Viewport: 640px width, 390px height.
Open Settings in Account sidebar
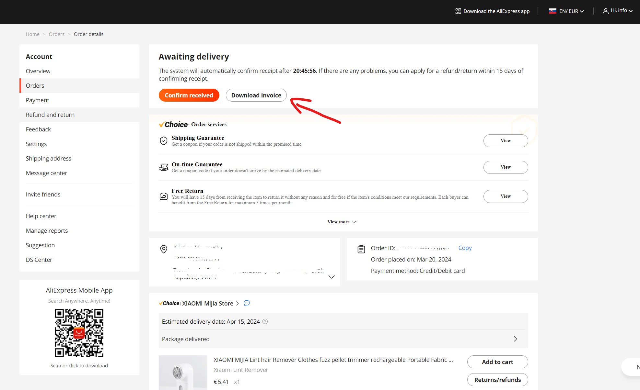pyautogui.click(x=79, y=144)
